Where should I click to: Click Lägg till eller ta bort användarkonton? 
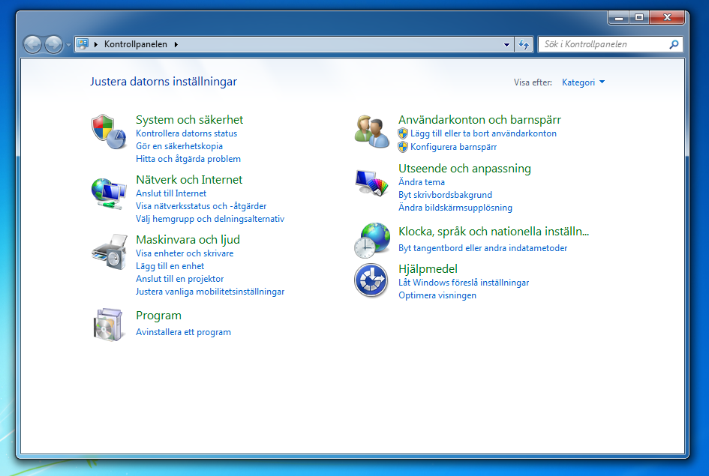(x=483, y=133)
